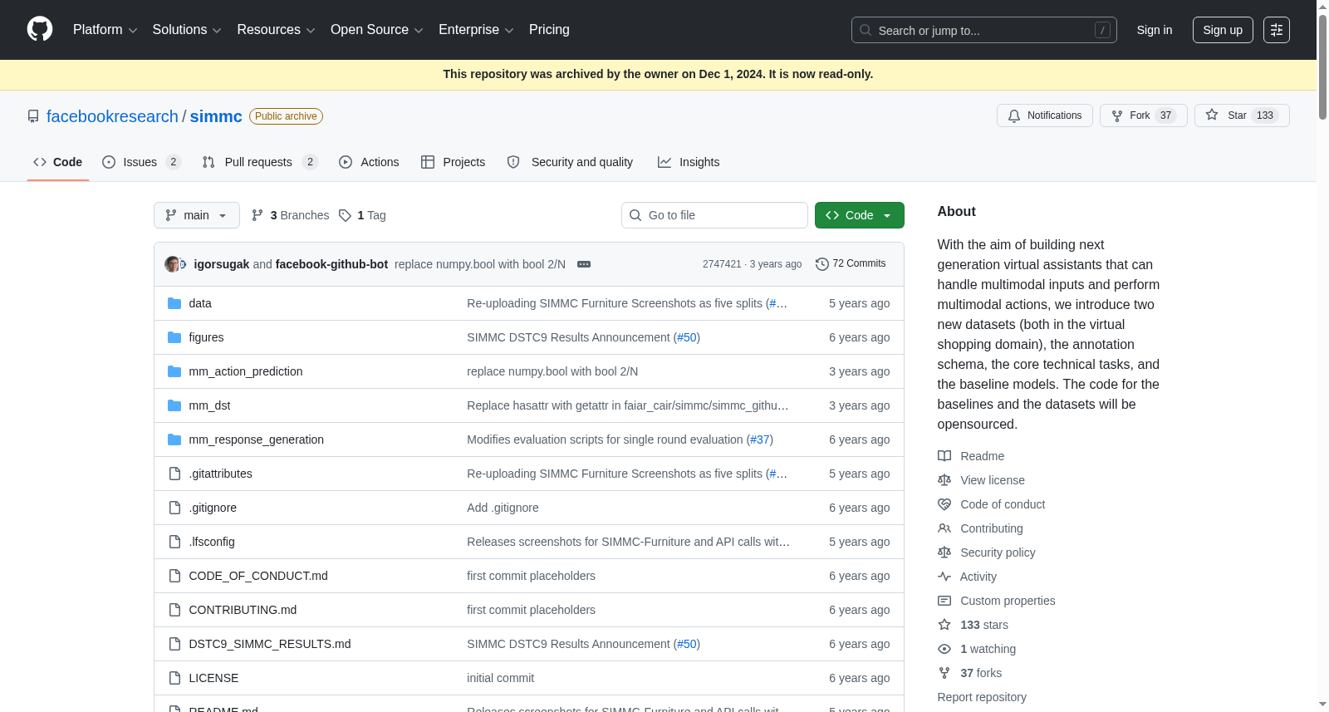Open pull request #50 link in figures row

point(687,337)
